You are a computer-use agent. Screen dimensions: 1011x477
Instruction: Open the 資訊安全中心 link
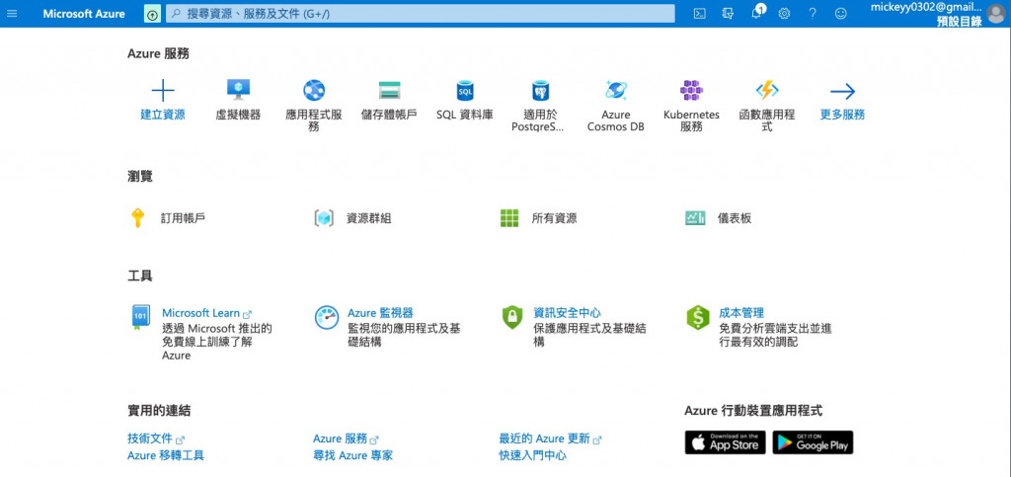point(567,313)
